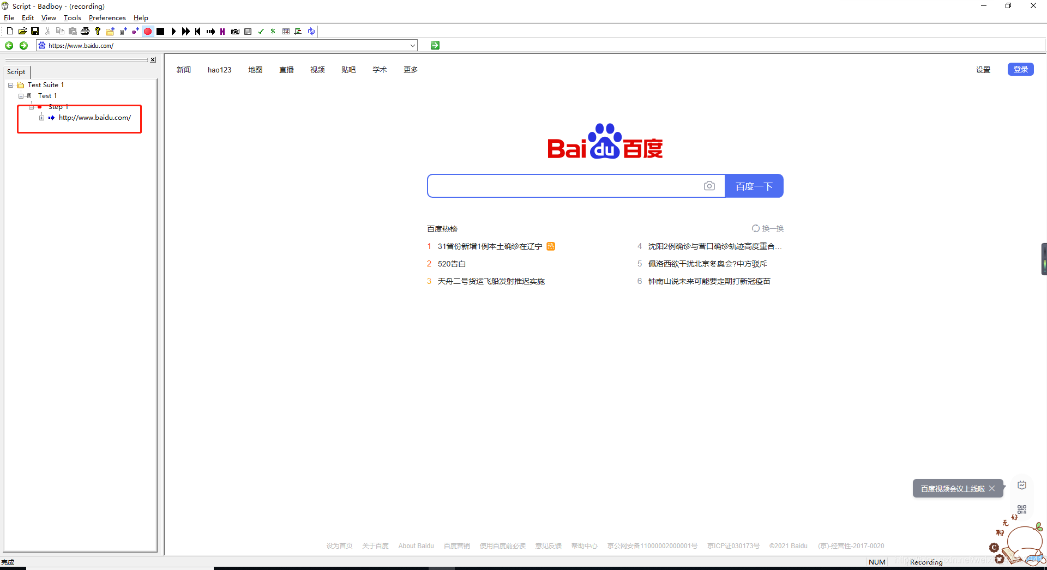Open the 地图 link
The width and height of the screenshot is (1047, 570).
(255, 70)
